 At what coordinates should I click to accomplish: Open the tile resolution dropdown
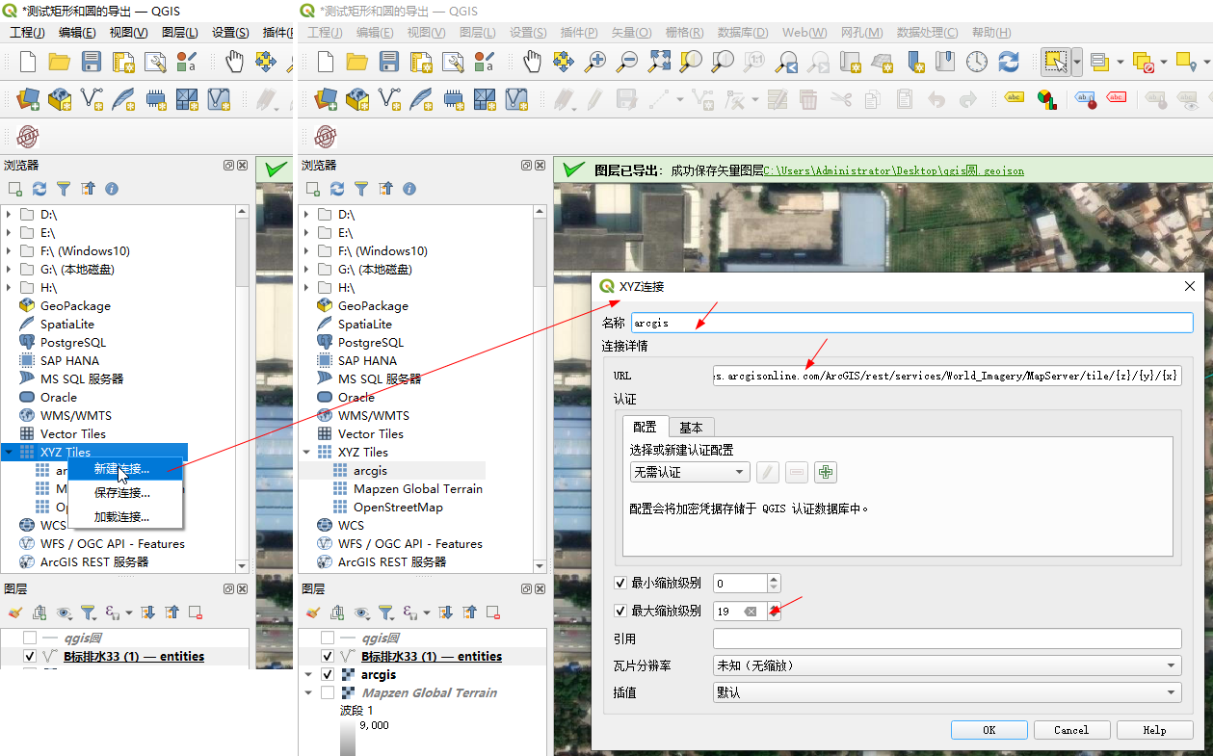946,665
